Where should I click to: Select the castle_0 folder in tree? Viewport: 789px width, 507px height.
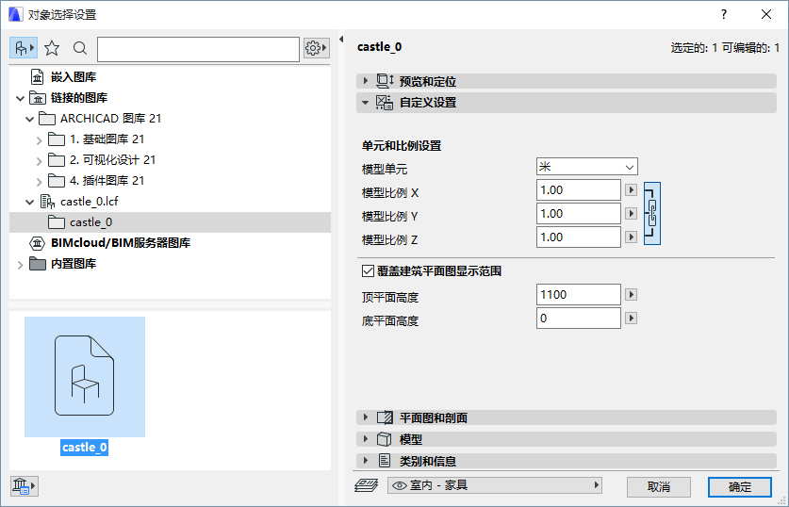[90, 222]
